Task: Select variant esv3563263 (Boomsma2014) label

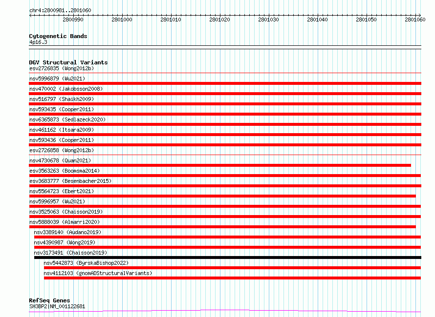Action: point(65,171)
